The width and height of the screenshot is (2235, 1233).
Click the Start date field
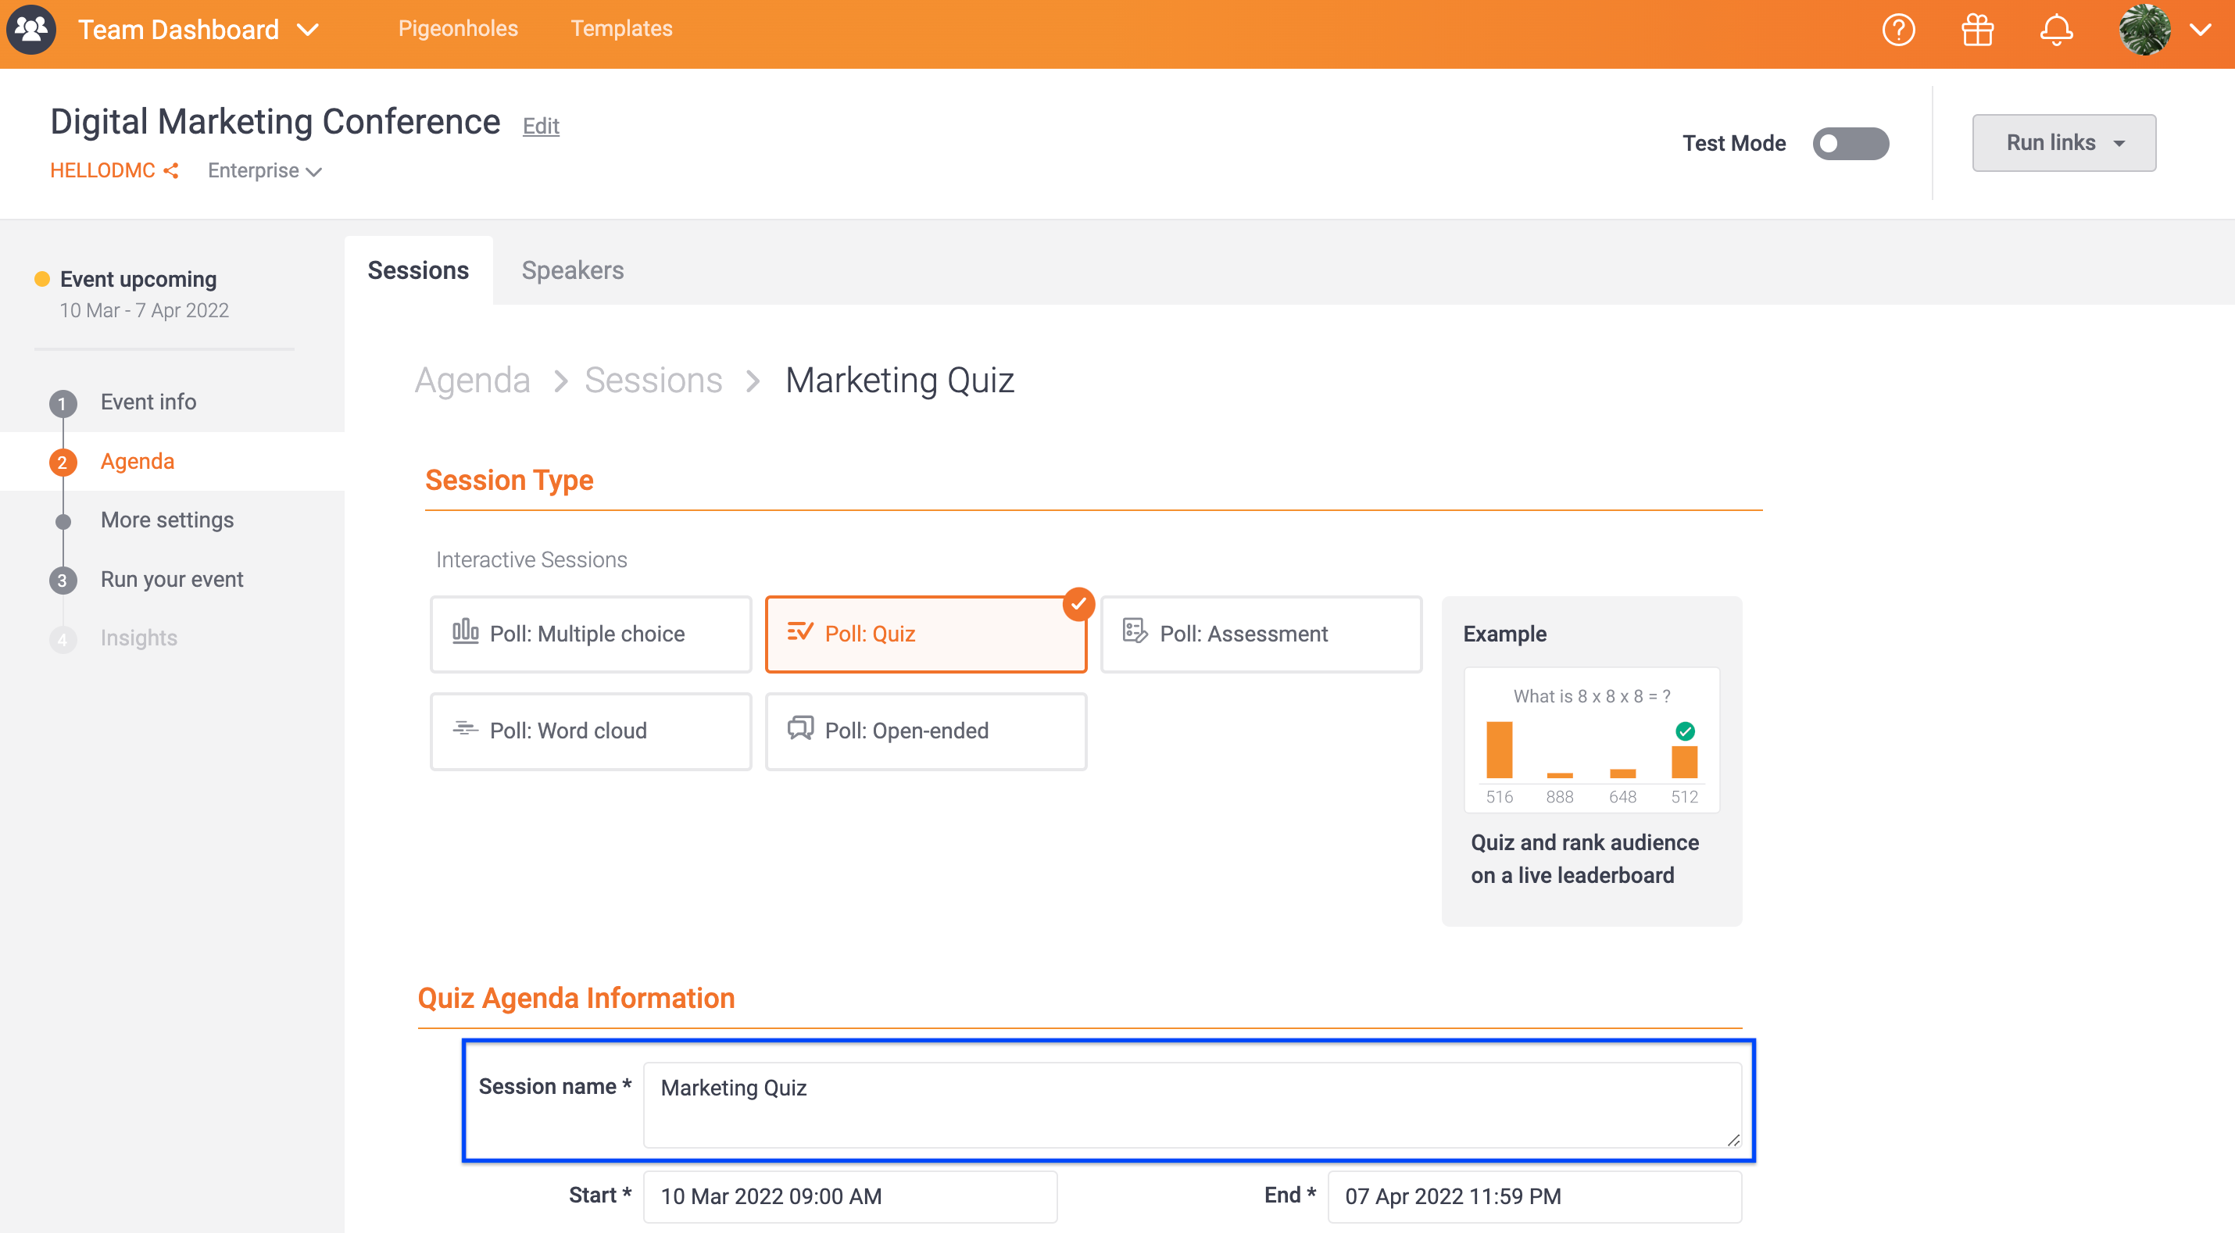coord(850,1197)
